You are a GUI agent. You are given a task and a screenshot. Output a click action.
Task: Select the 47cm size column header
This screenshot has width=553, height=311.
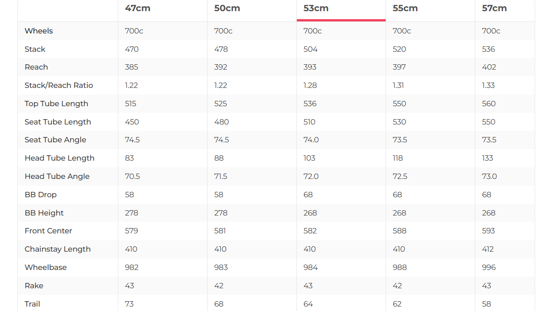coord(137,8)
